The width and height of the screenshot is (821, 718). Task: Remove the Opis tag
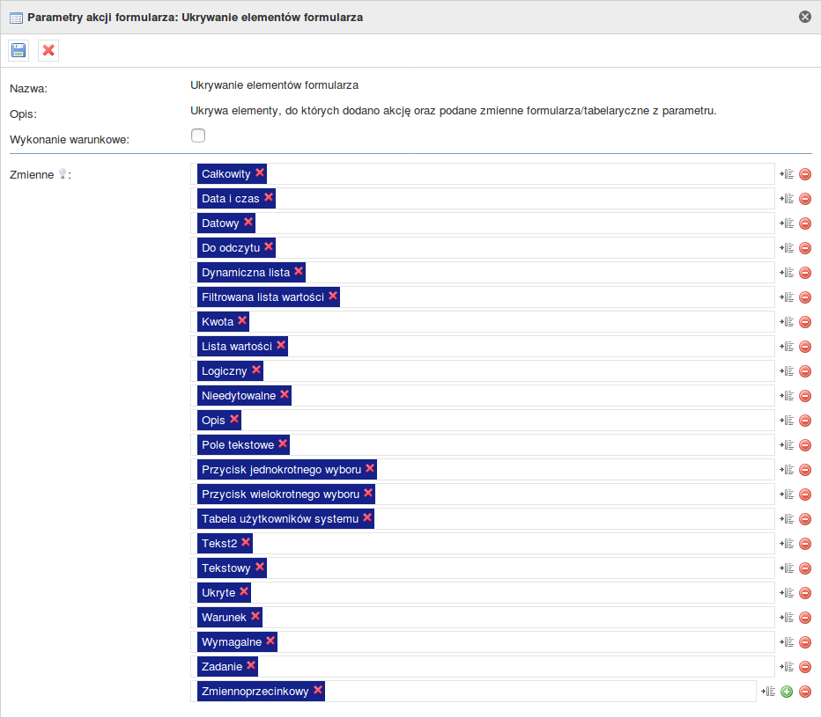point(234,419)
